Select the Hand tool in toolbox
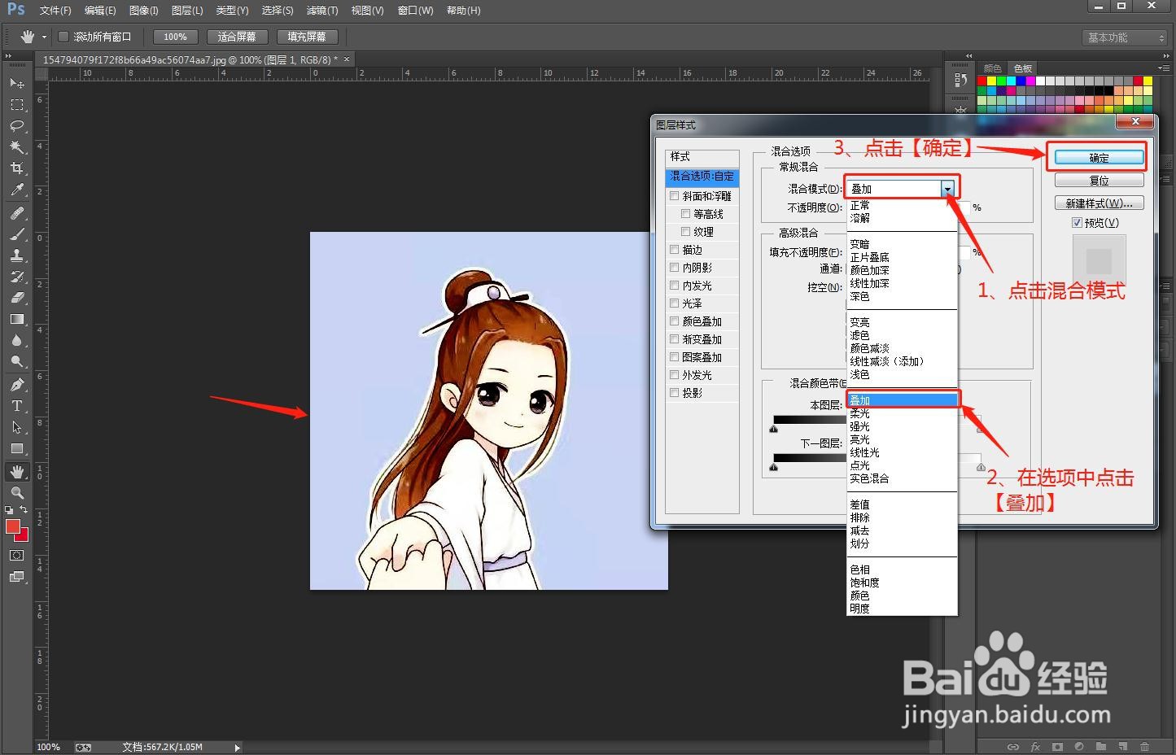Image resolution: width=1176 pixels, height=755 pixels. [16, 472]
